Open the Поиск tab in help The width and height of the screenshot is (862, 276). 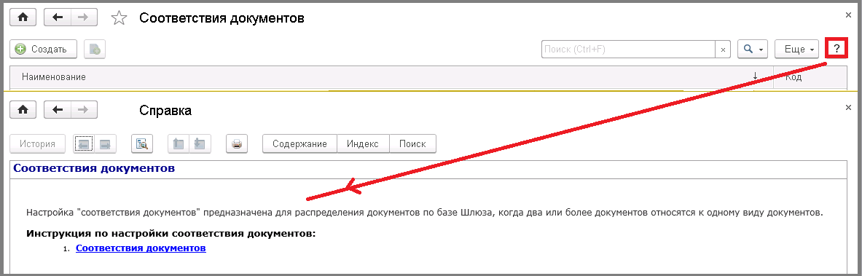click(x=412, y=143)
